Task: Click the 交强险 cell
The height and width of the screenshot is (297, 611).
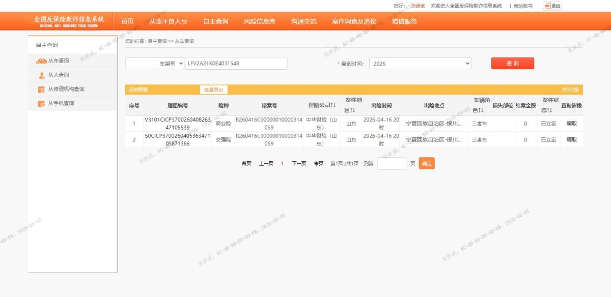Action: click(223, 140)
